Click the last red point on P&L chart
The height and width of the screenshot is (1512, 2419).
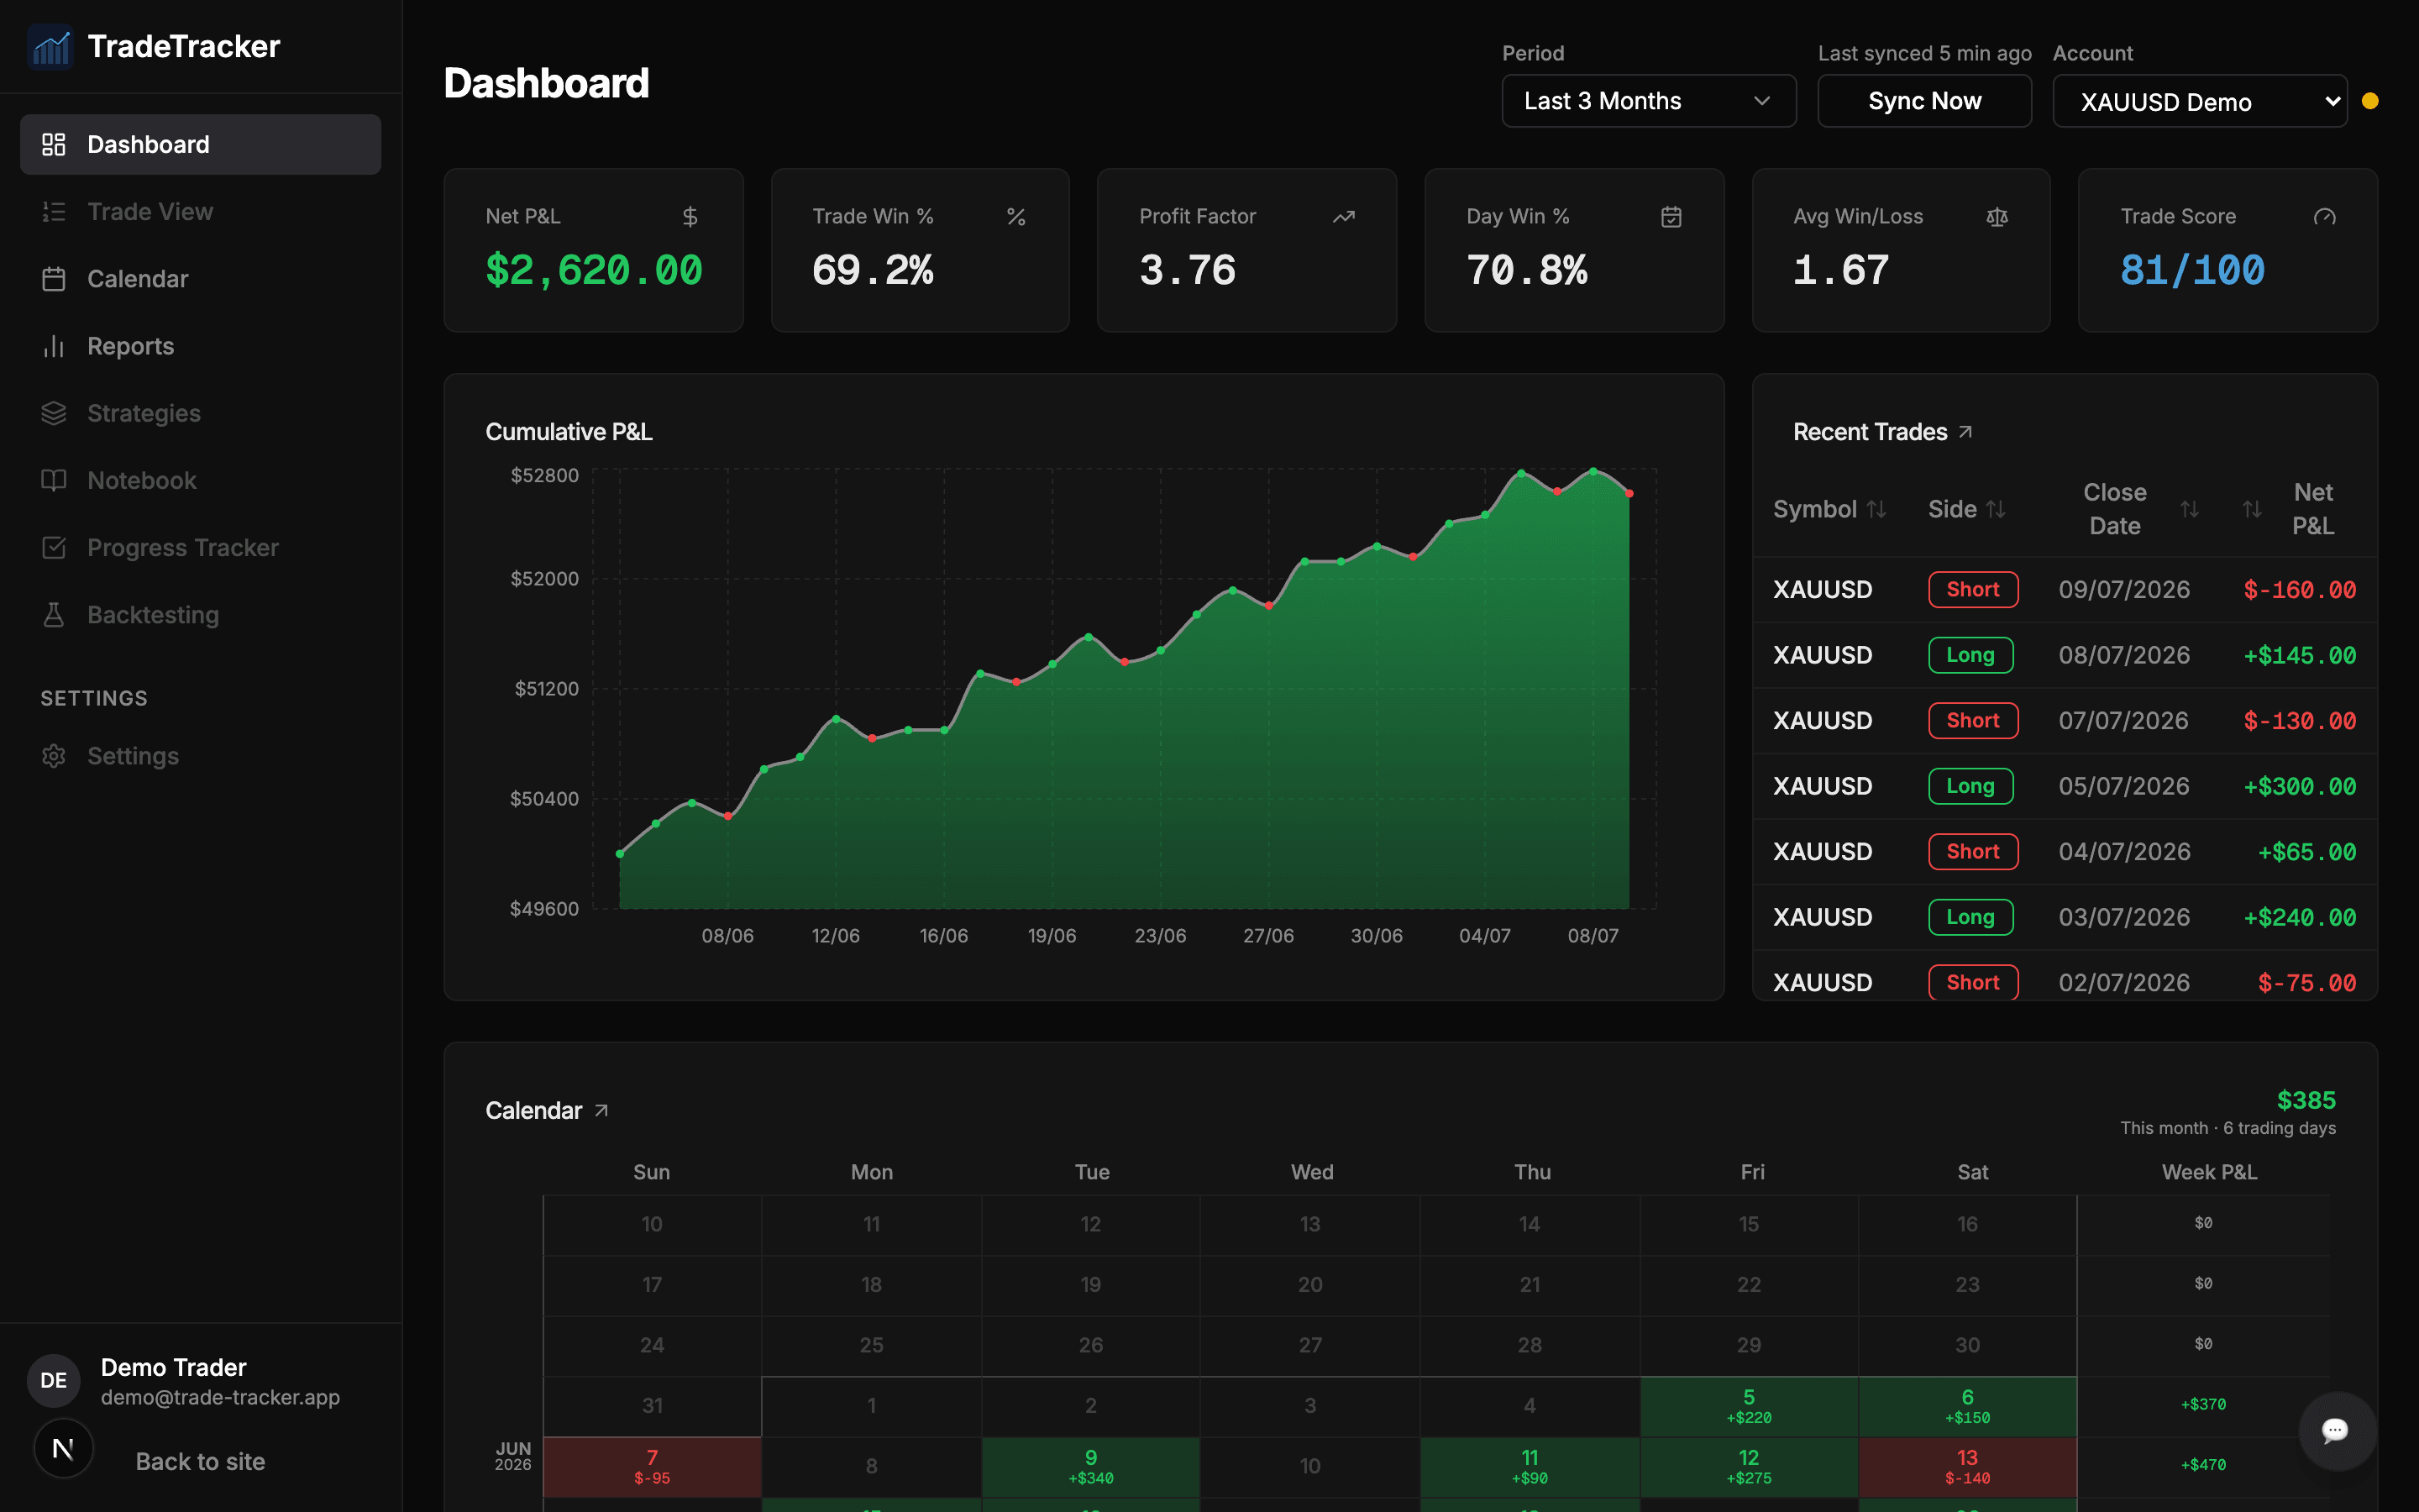tap(1629, 493)
